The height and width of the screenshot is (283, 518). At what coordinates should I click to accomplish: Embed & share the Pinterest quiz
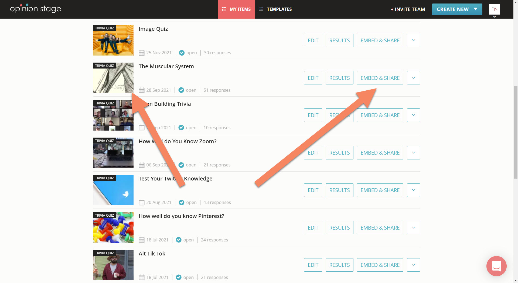tap(380, 227)
